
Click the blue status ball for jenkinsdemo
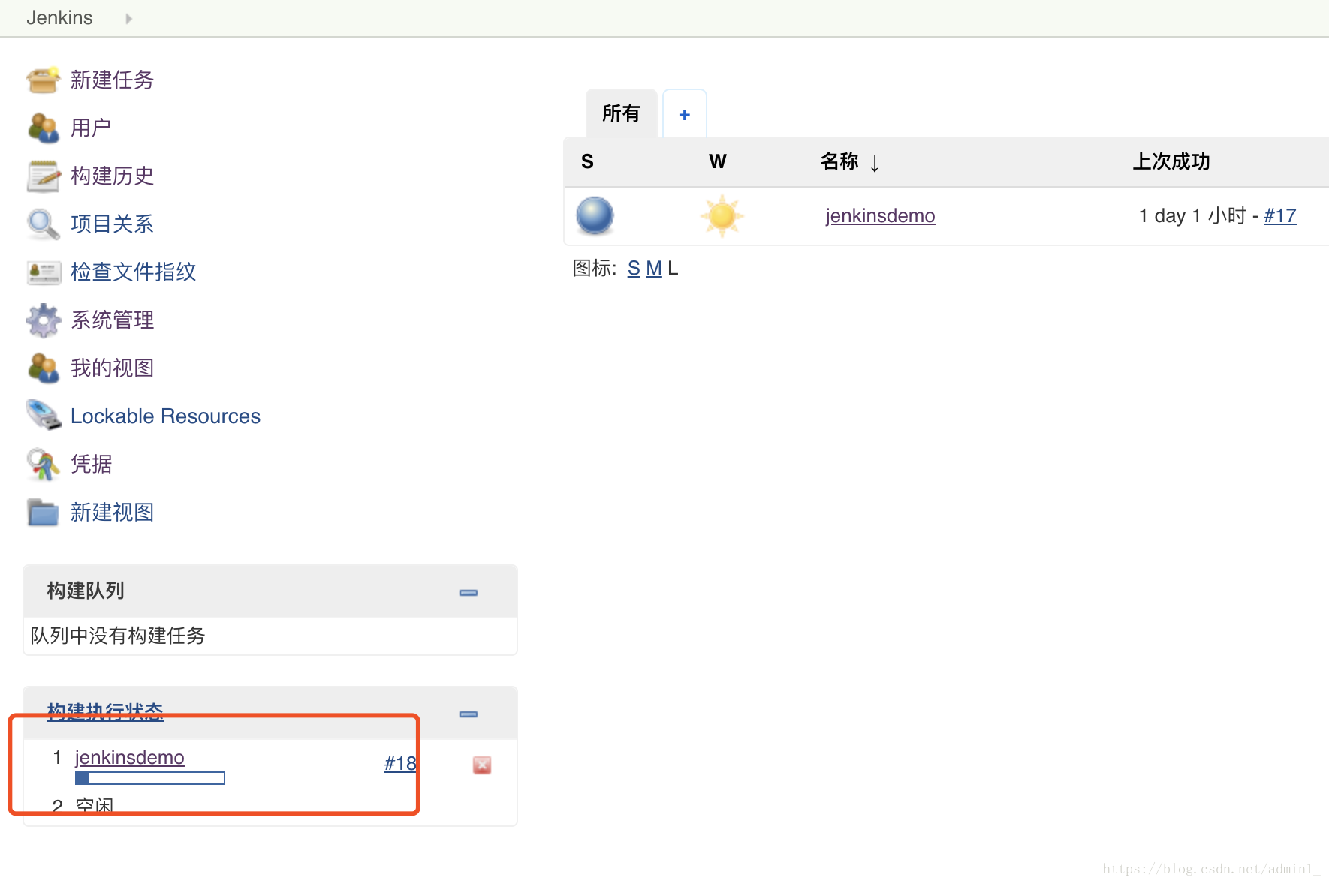595,216
